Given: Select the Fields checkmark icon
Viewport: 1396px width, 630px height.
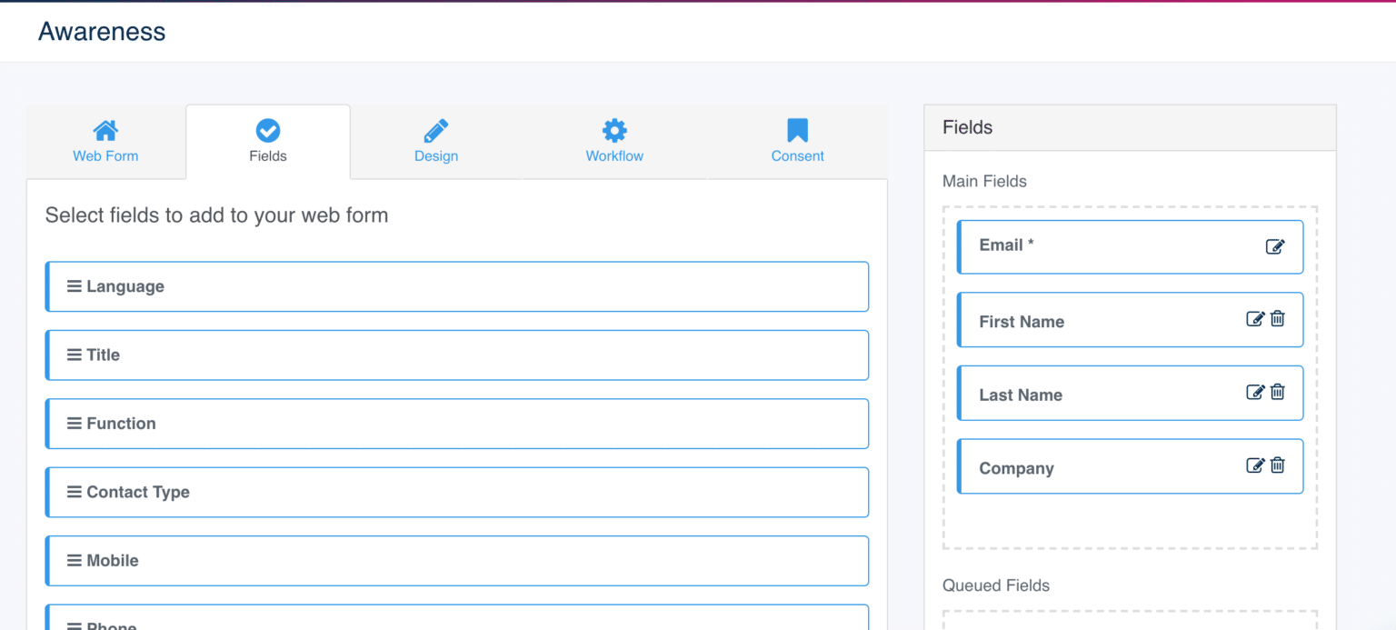Looking at the screenshot, I should 267,129.
